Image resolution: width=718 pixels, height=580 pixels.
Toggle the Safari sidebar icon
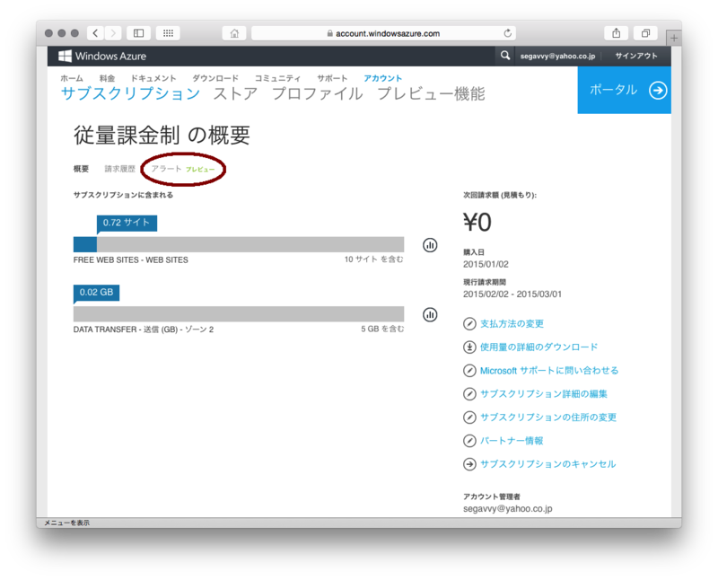[138, 33]
